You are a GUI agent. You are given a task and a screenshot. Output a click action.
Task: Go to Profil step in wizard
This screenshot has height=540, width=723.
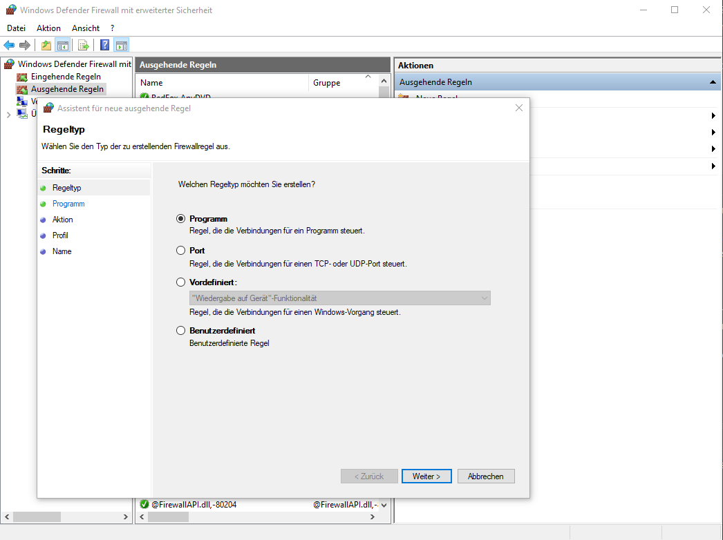point(60,235)
